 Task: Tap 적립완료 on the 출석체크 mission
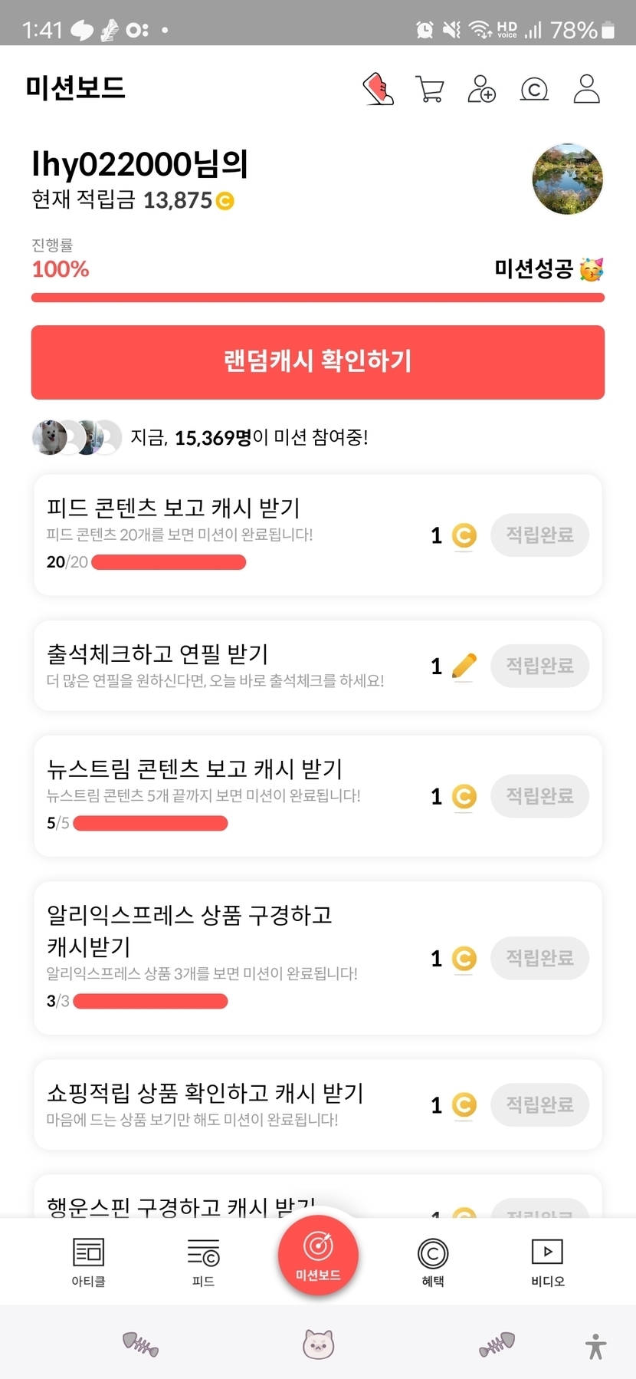click(539, 666)
